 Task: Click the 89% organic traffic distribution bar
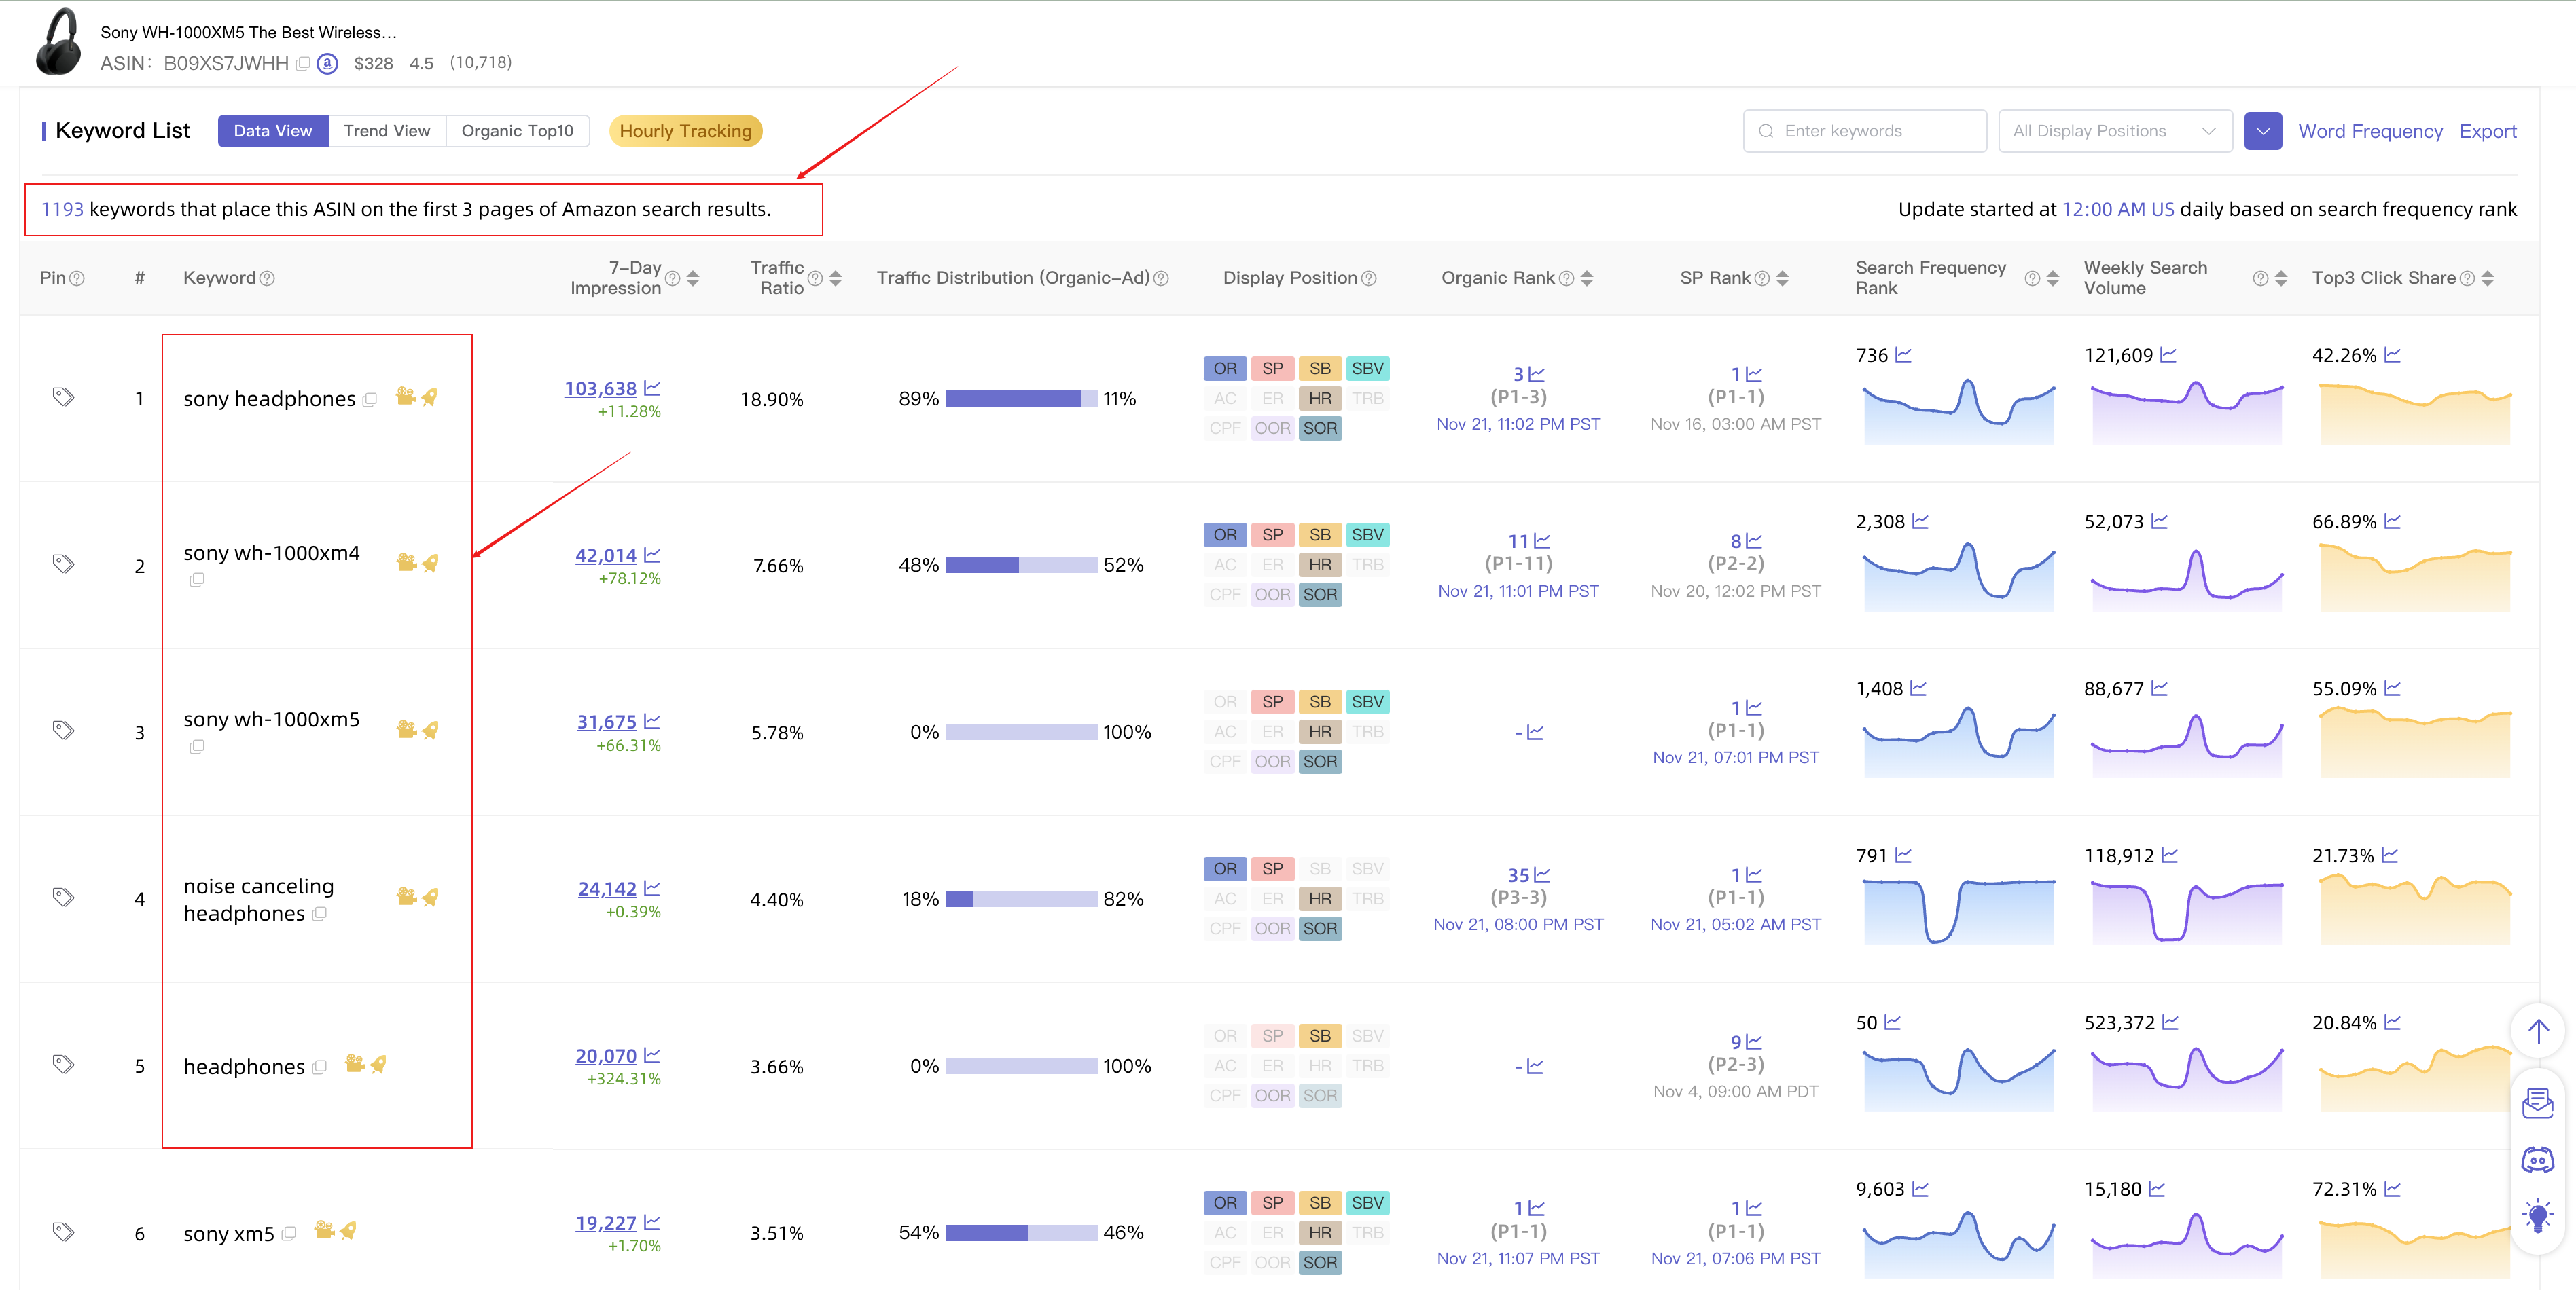[1021, 399]
